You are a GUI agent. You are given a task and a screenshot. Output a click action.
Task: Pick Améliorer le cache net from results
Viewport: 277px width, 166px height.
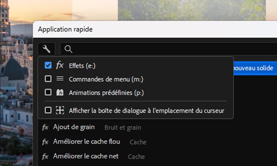[x=86, y=156]
